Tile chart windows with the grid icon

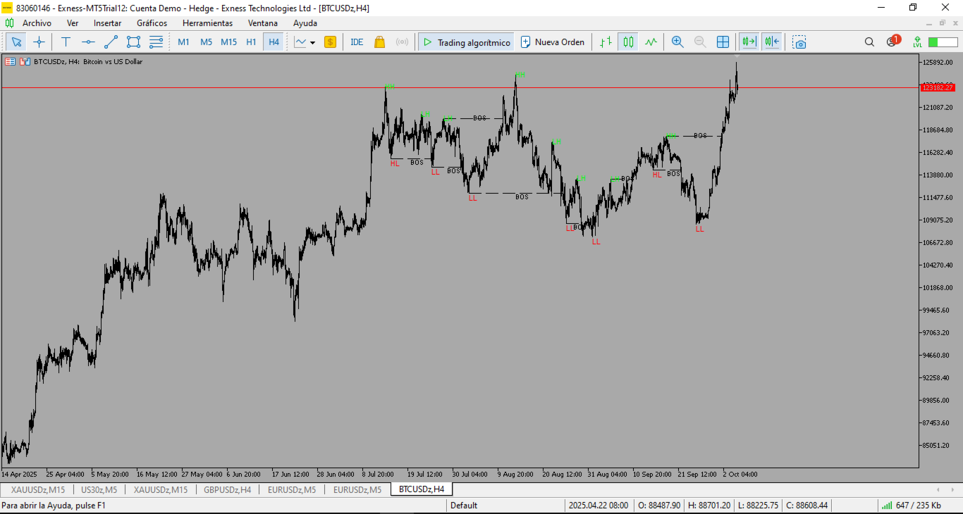[723, 42]
